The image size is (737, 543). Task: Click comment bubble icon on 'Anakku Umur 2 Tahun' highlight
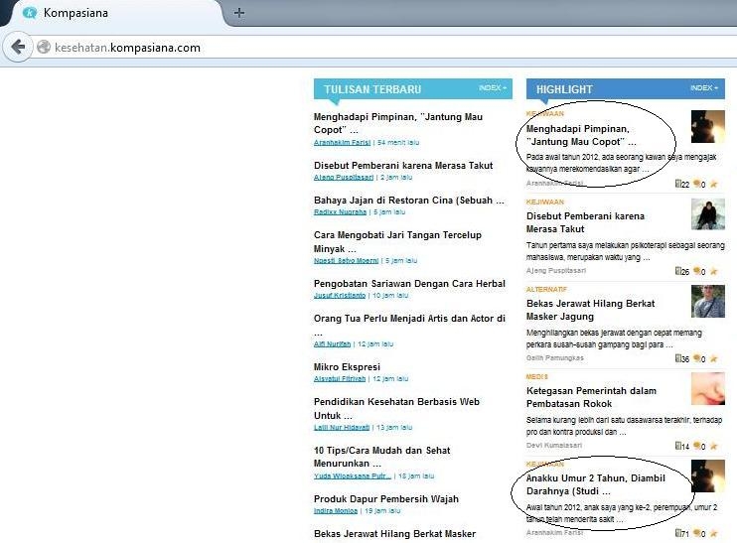pos(696,534)
